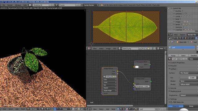Add a new screen layout
The height and width of the screenshot is (111, 198).
pyautogui.click(x=50, y=5)
